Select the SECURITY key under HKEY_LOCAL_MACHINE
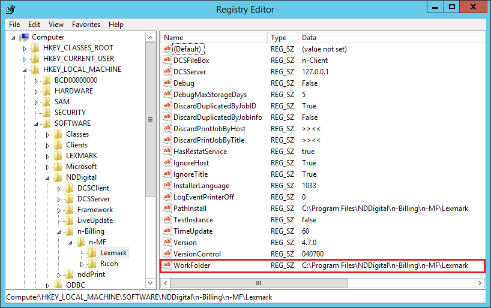491x308 pixels. coord(70,113)
